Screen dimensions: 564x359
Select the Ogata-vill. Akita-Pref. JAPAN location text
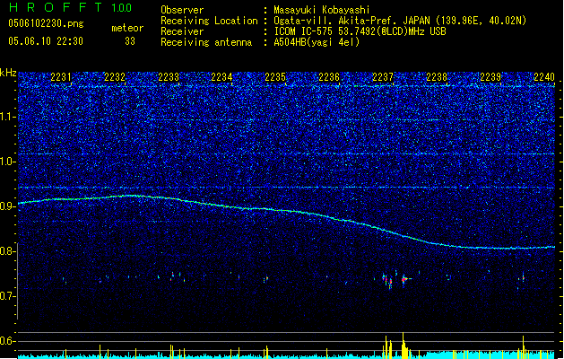pyautogui.click(x=400, y=21)
